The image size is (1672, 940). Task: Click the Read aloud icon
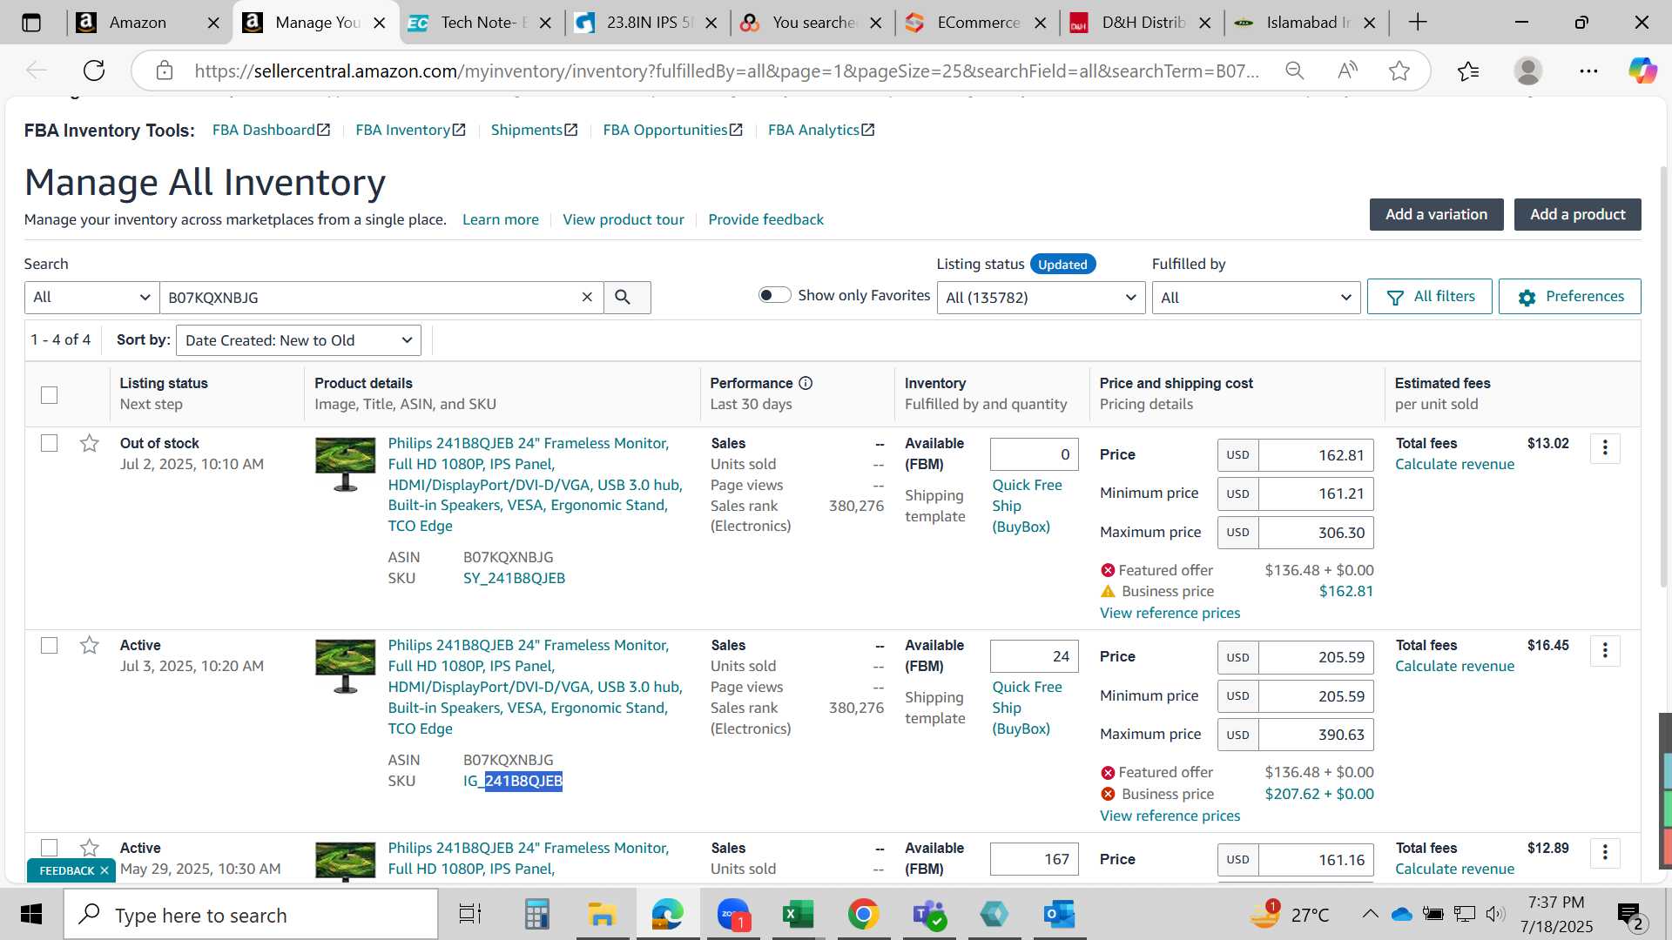(1347, 70)
